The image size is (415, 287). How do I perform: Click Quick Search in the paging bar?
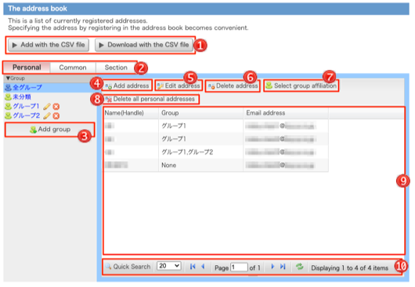(x=128, y=267)
